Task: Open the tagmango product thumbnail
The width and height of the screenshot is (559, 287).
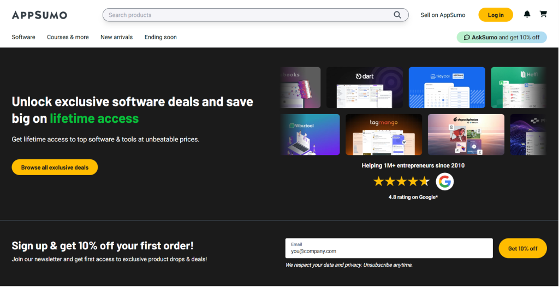Action: pyautogui.click(x=384, y=134)
